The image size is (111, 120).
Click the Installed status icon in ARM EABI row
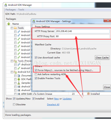click(89, 94)
